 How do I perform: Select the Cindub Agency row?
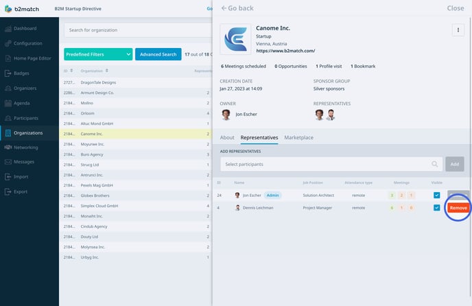136,226
